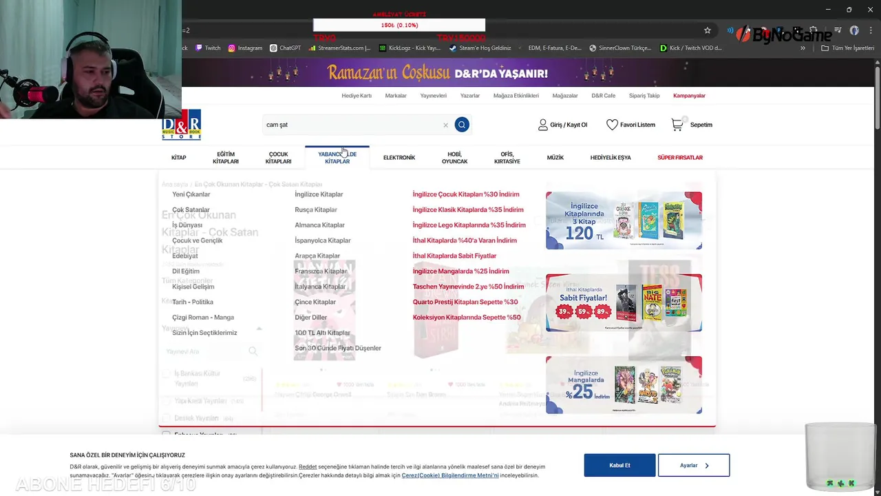
Task: Open the 3 Kitap 120 TL banner
Action: click(624, 220)
